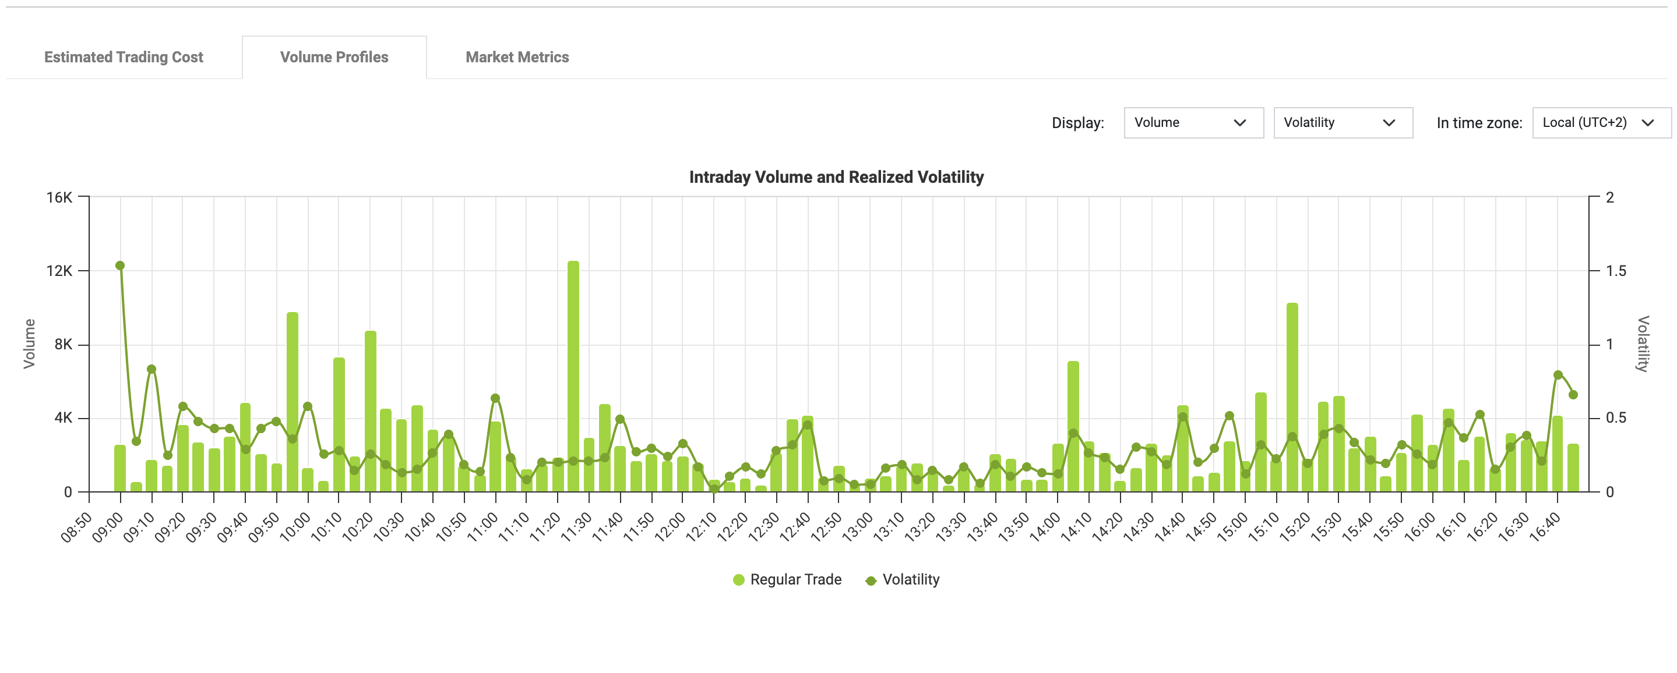Expand the Local (UTC+2) time zone dropdown

click(1600, 123)
